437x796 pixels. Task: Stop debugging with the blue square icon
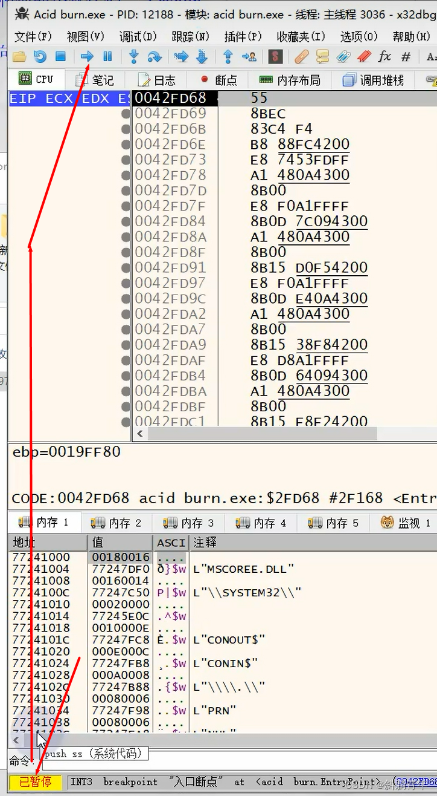coord(60,57)
